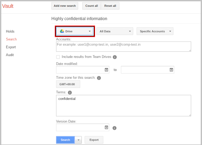The height and width of the screenshot is (145, 202).
Task: Open Audit from the left navigation
Action: [10, 55]
